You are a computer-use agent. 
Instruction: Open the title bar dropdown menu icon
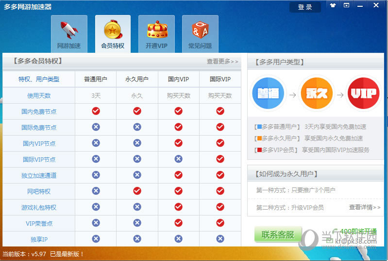point(346,6)
